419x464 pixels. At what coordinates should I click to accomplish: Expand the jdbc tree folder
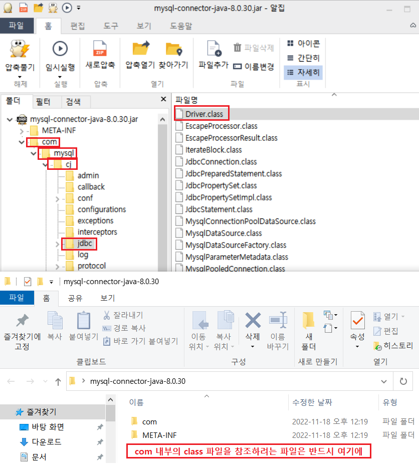coord(57,244)
